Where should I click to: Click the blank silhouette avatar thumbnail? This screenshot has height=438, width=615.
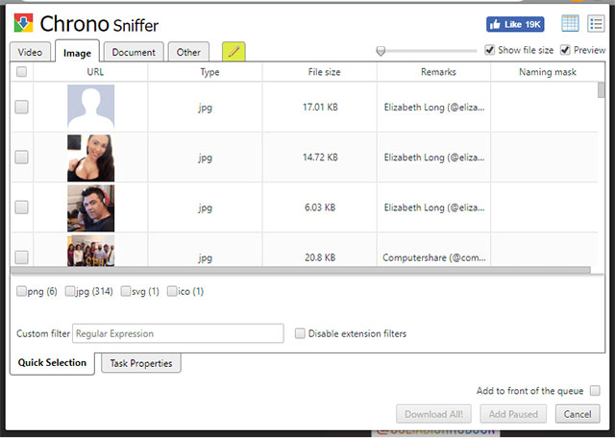pyautogui.click(x=91, y=107)
